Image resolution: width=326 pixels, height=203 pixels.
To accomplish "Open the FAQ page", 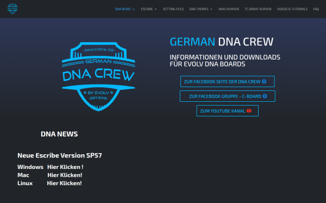I will [x=316, y=9].
